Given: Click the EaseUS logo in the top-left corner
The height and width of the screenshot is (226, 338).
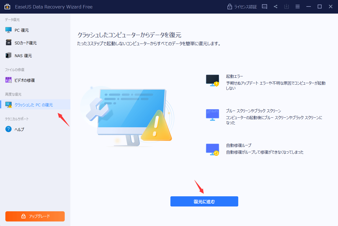Looking at the screenshot, I should (7, 7).
